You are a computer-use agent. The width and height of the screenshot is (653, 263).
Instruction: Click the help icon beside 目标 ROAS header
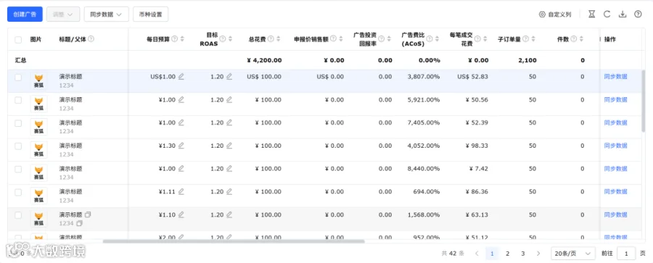[x=223, y=39]
